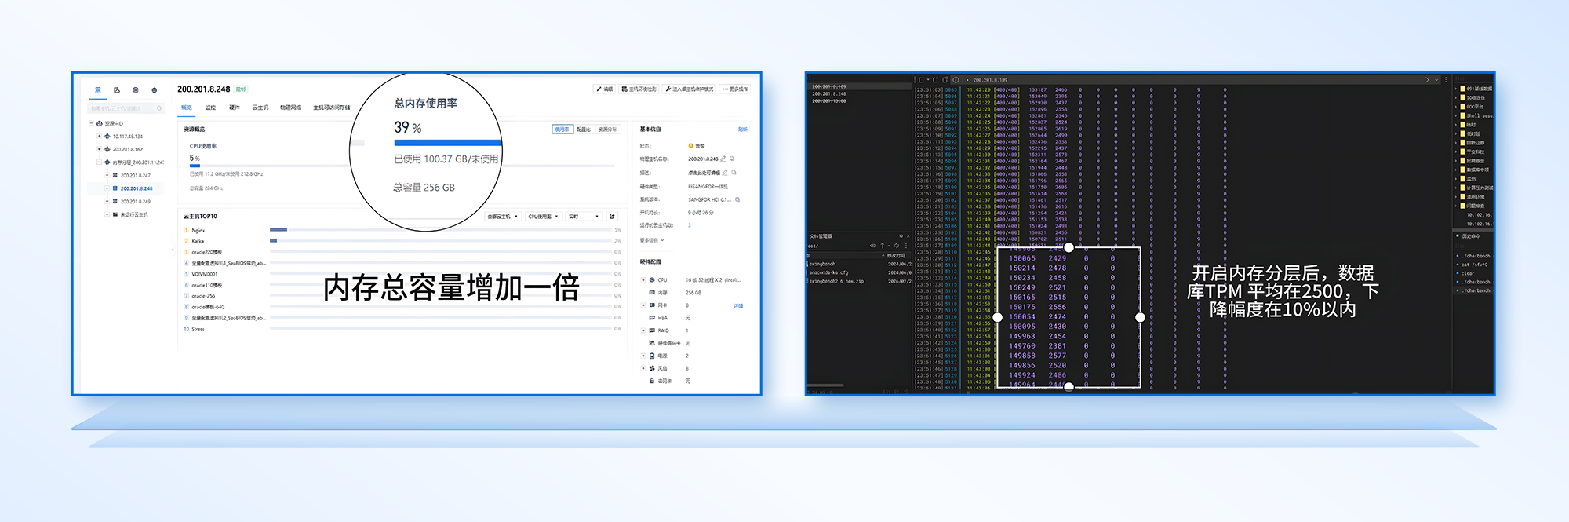Open the 实时 time range dropdown

[x=584, y=217]
